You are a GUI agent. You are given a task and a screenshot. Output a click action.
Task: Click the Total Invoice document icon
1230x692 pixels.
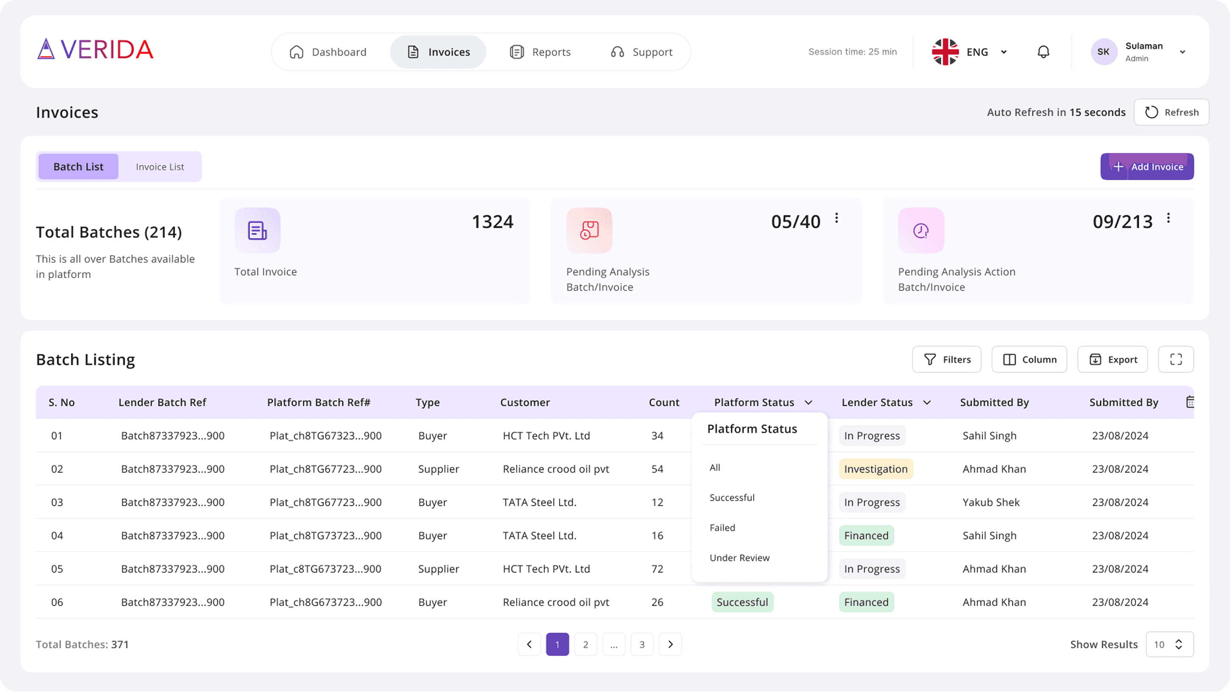tap(257, 231)
